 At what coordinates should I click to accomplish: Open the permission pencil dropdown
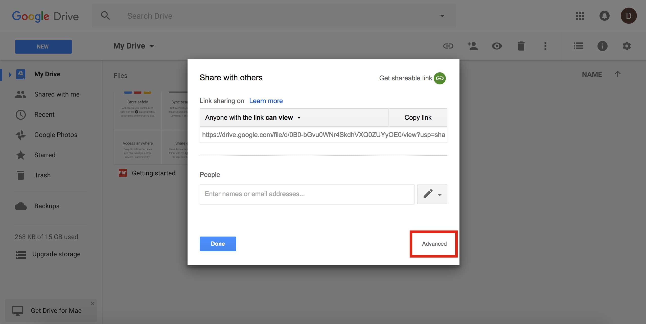click(432, 194)
